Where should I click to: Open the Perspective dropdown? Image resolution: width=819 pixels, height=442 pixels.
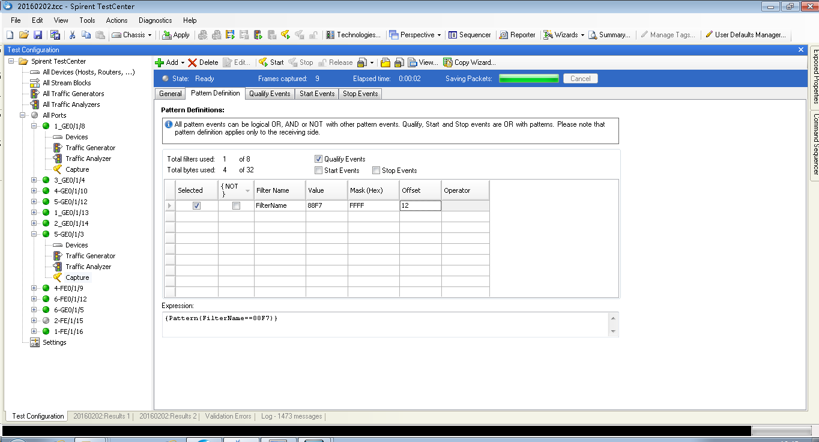(415, 35)
